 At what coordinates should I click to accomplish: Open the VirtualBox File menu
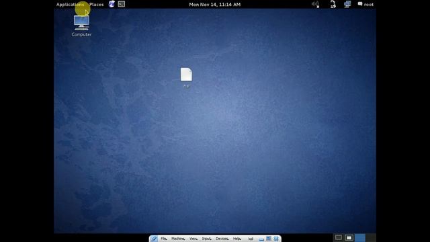164,239
